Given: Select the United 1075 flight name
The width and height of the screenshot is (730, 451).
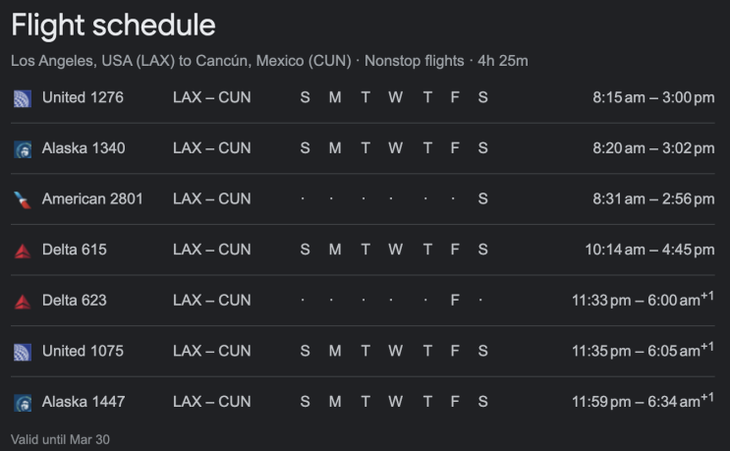Looking at the screenshot, I should coord(84,351).
